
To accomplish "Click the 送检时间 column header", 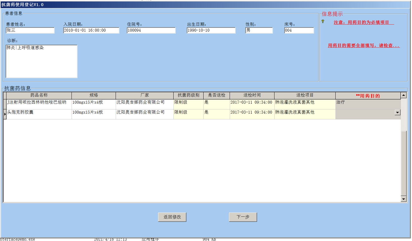I will coord(252,96).
